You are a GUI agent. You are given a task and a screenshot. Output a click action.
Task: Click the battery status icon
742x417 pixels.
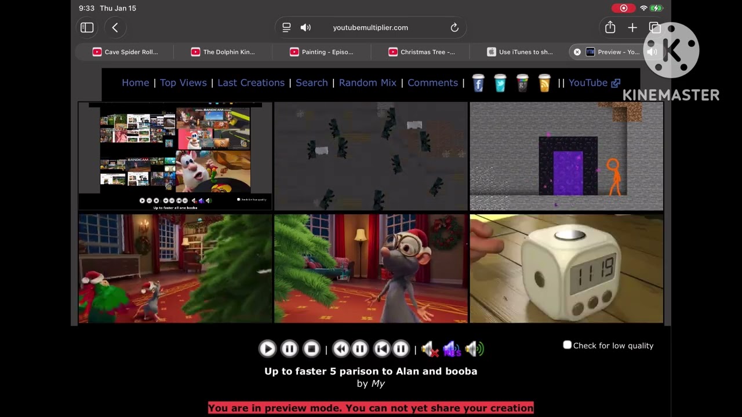pyautogui.click(x=657, y=8)
